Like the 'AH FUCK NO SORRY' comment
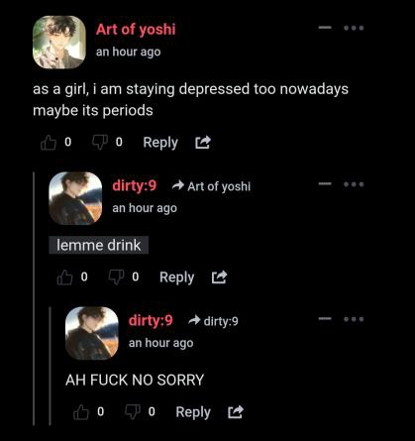 point(81,412)
